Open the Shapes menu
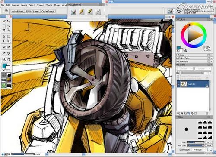216x157 pixels. click(40, 5)
